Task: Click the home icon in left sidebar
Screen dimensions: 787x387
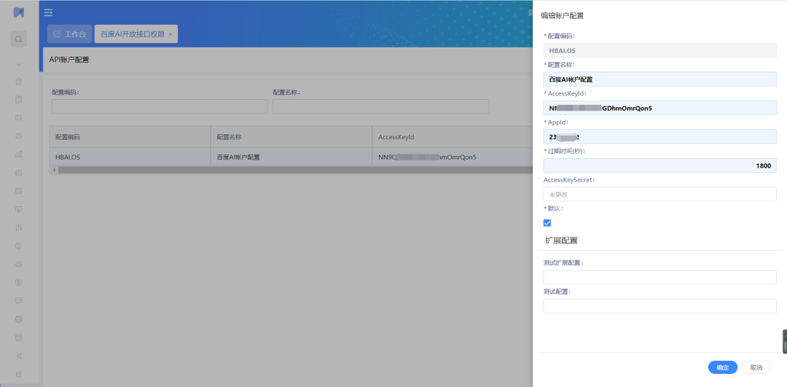Action: point(19,81)
